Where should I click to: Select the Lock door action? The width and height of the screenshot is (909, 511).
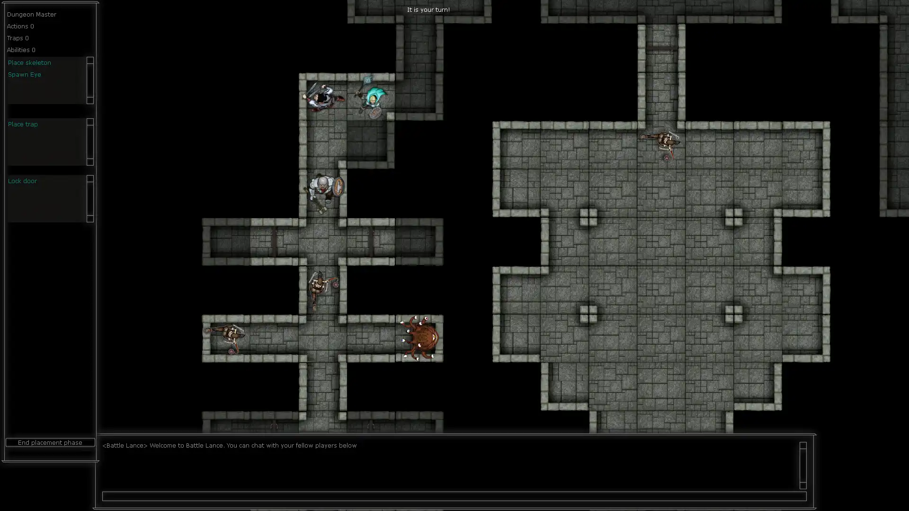(x=22, y=181)
